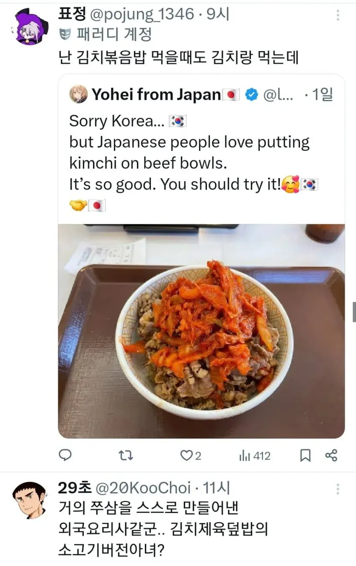Open 표정's purple-haired profile avatar
356x566 pixels.
coord(29,26)
